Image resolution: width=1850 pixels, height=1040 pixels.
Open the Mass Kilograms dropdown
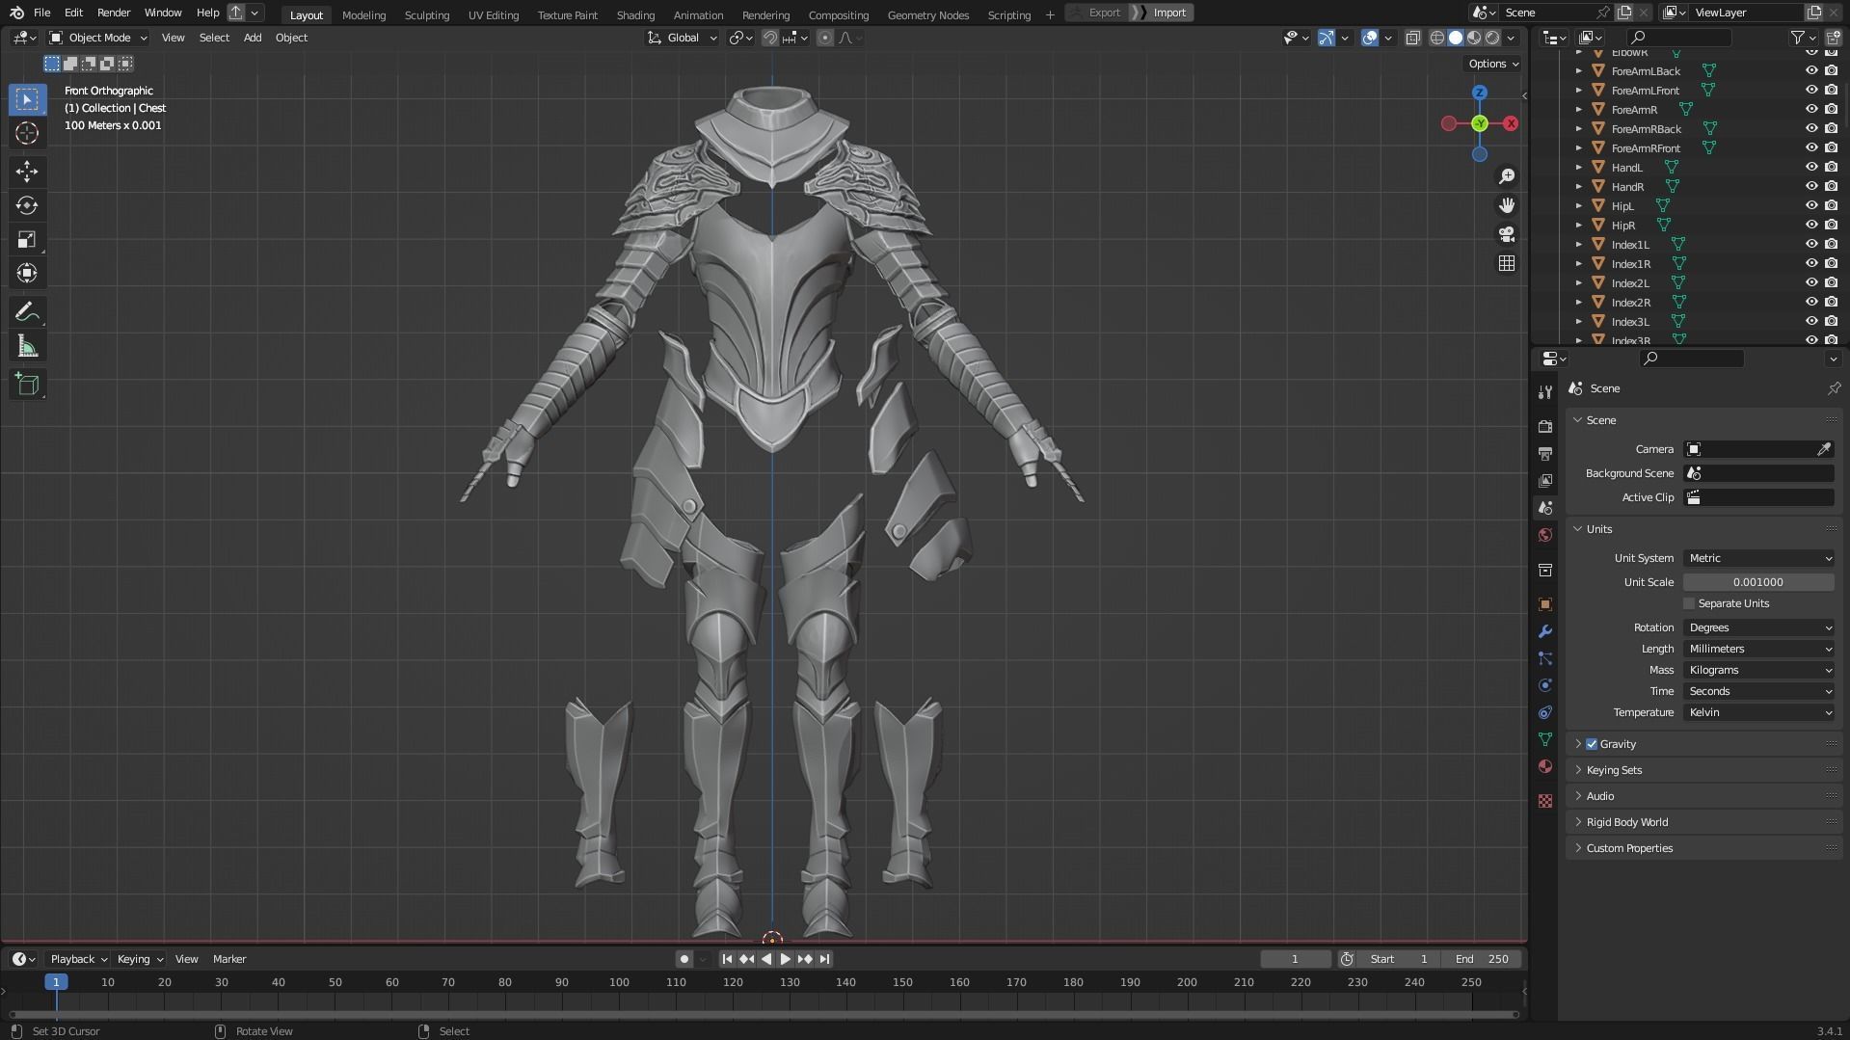point(1758,670)
